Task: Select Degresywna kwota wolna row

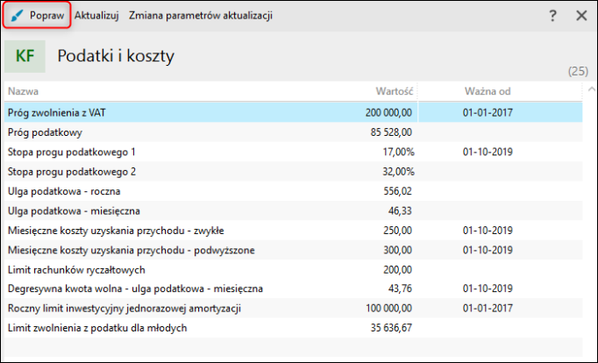Action: (293, 288)
